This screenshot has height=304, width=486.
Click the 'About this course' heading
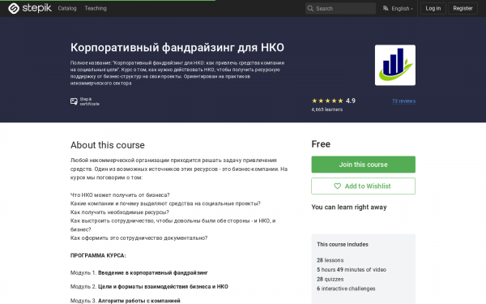click(108, 145)
